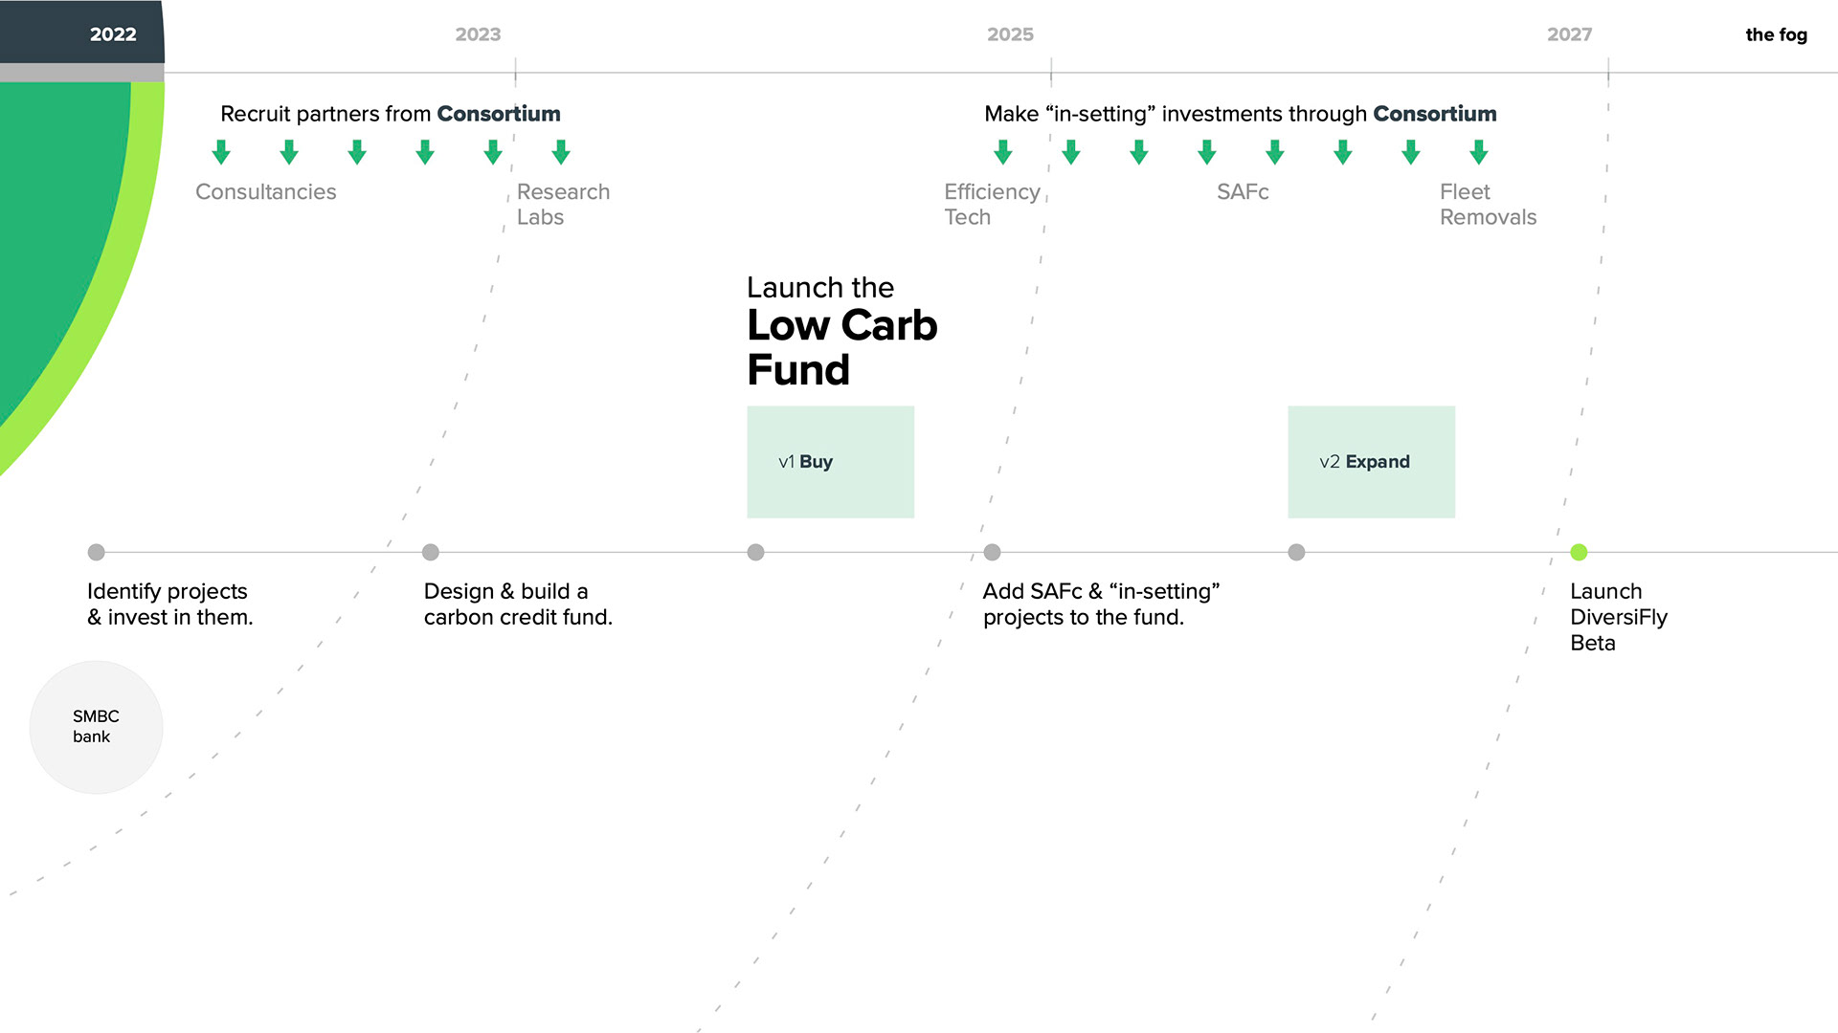Click the green arrow above SAFc
This screenshot has width=1838, height=1033.
coord(1275,152)
